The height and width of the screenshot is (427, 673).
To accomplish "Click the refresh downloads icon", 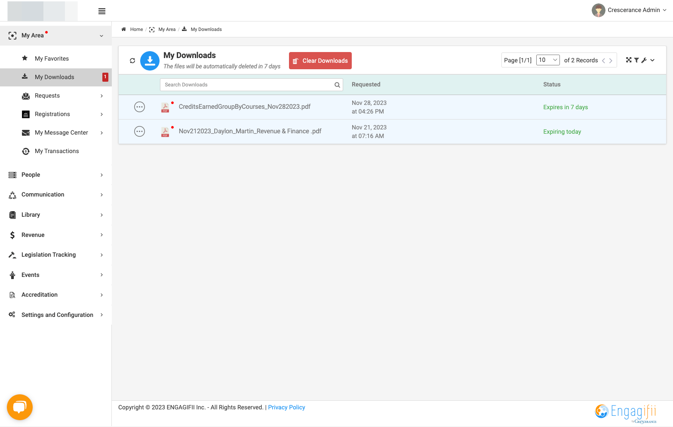I will coord(132,61).
